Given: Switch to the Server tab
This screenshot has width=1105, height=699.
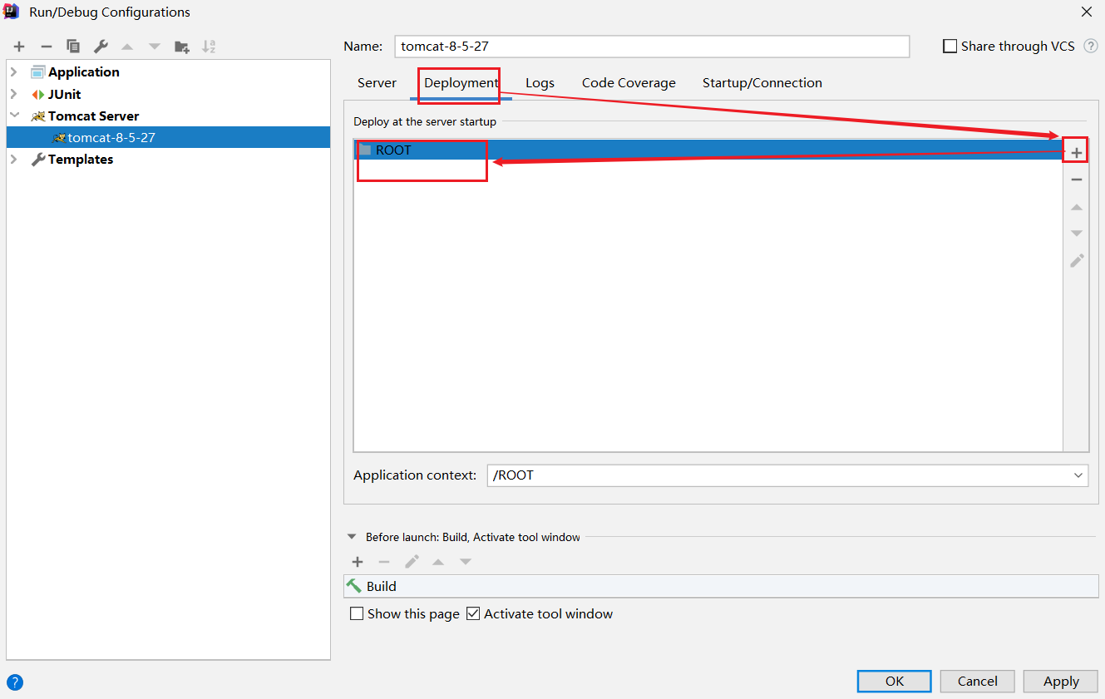Looking at the screenshot, I should (377, 83).
